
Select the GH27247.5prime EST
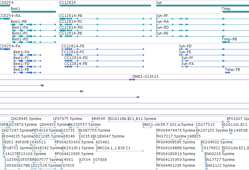point(3,133)
